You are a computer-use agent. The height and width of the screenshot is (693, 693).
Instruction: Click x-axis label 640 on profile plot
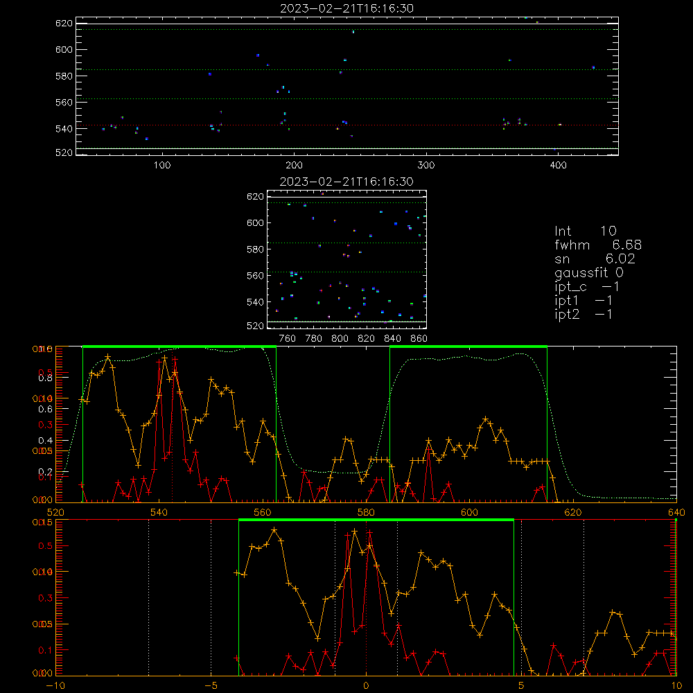(x=676, y=512)
